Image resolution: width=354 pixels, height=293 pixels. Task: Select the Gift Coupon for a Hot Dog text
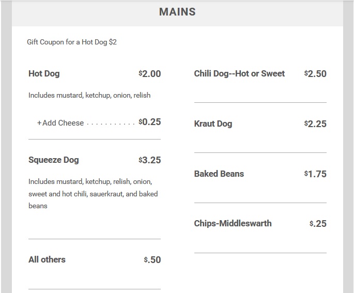tap(72, 42)
